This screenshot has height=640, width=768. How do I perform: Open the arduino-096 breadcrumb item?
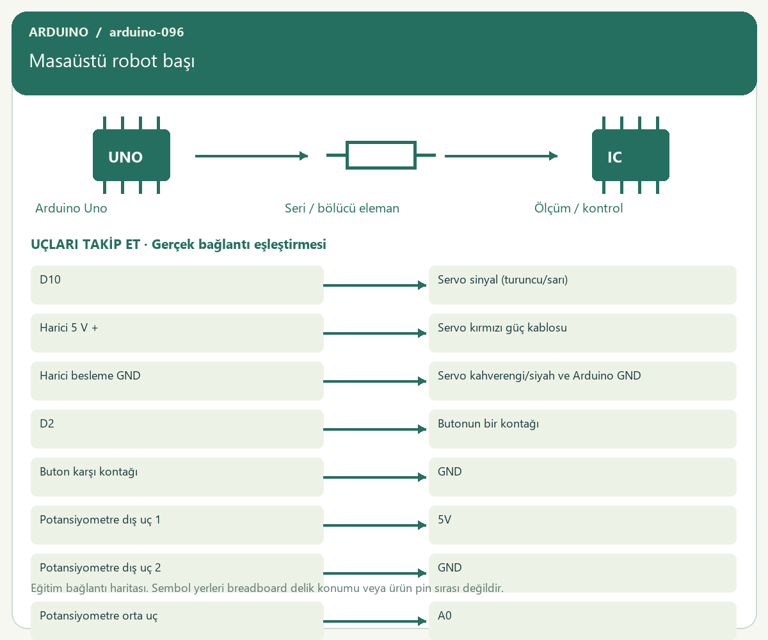coord(147,32)
